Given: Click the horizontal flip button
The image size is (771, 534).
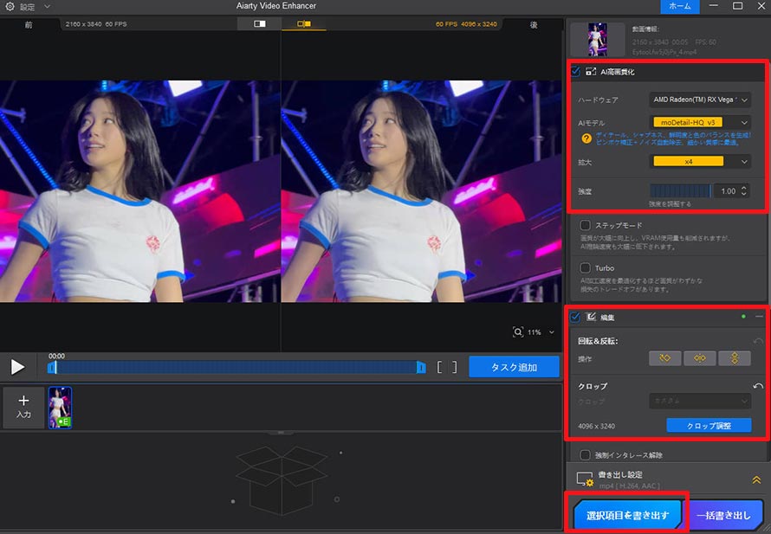Looking at the screenshot, I should [699, 358].
